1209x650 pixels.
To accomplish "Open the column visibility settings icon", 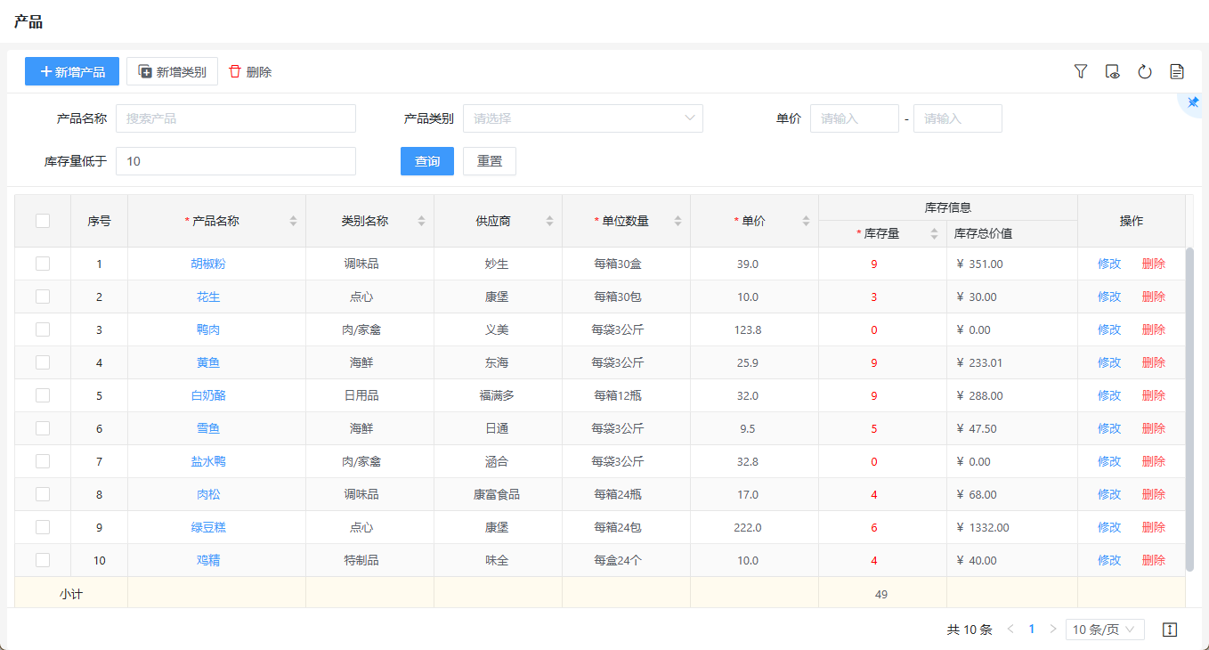I will point(1112,71).
